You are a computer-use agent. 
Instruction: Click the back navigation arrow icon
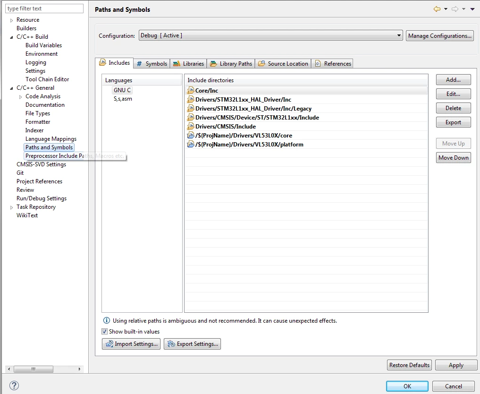pyautogui.click(x=437, y=9)
